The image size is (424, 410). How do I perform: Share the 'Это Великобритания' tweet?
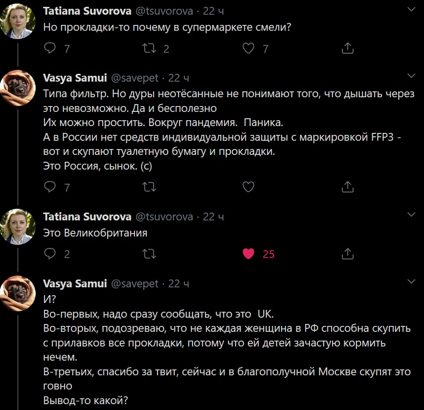click(x=347, y=254)
